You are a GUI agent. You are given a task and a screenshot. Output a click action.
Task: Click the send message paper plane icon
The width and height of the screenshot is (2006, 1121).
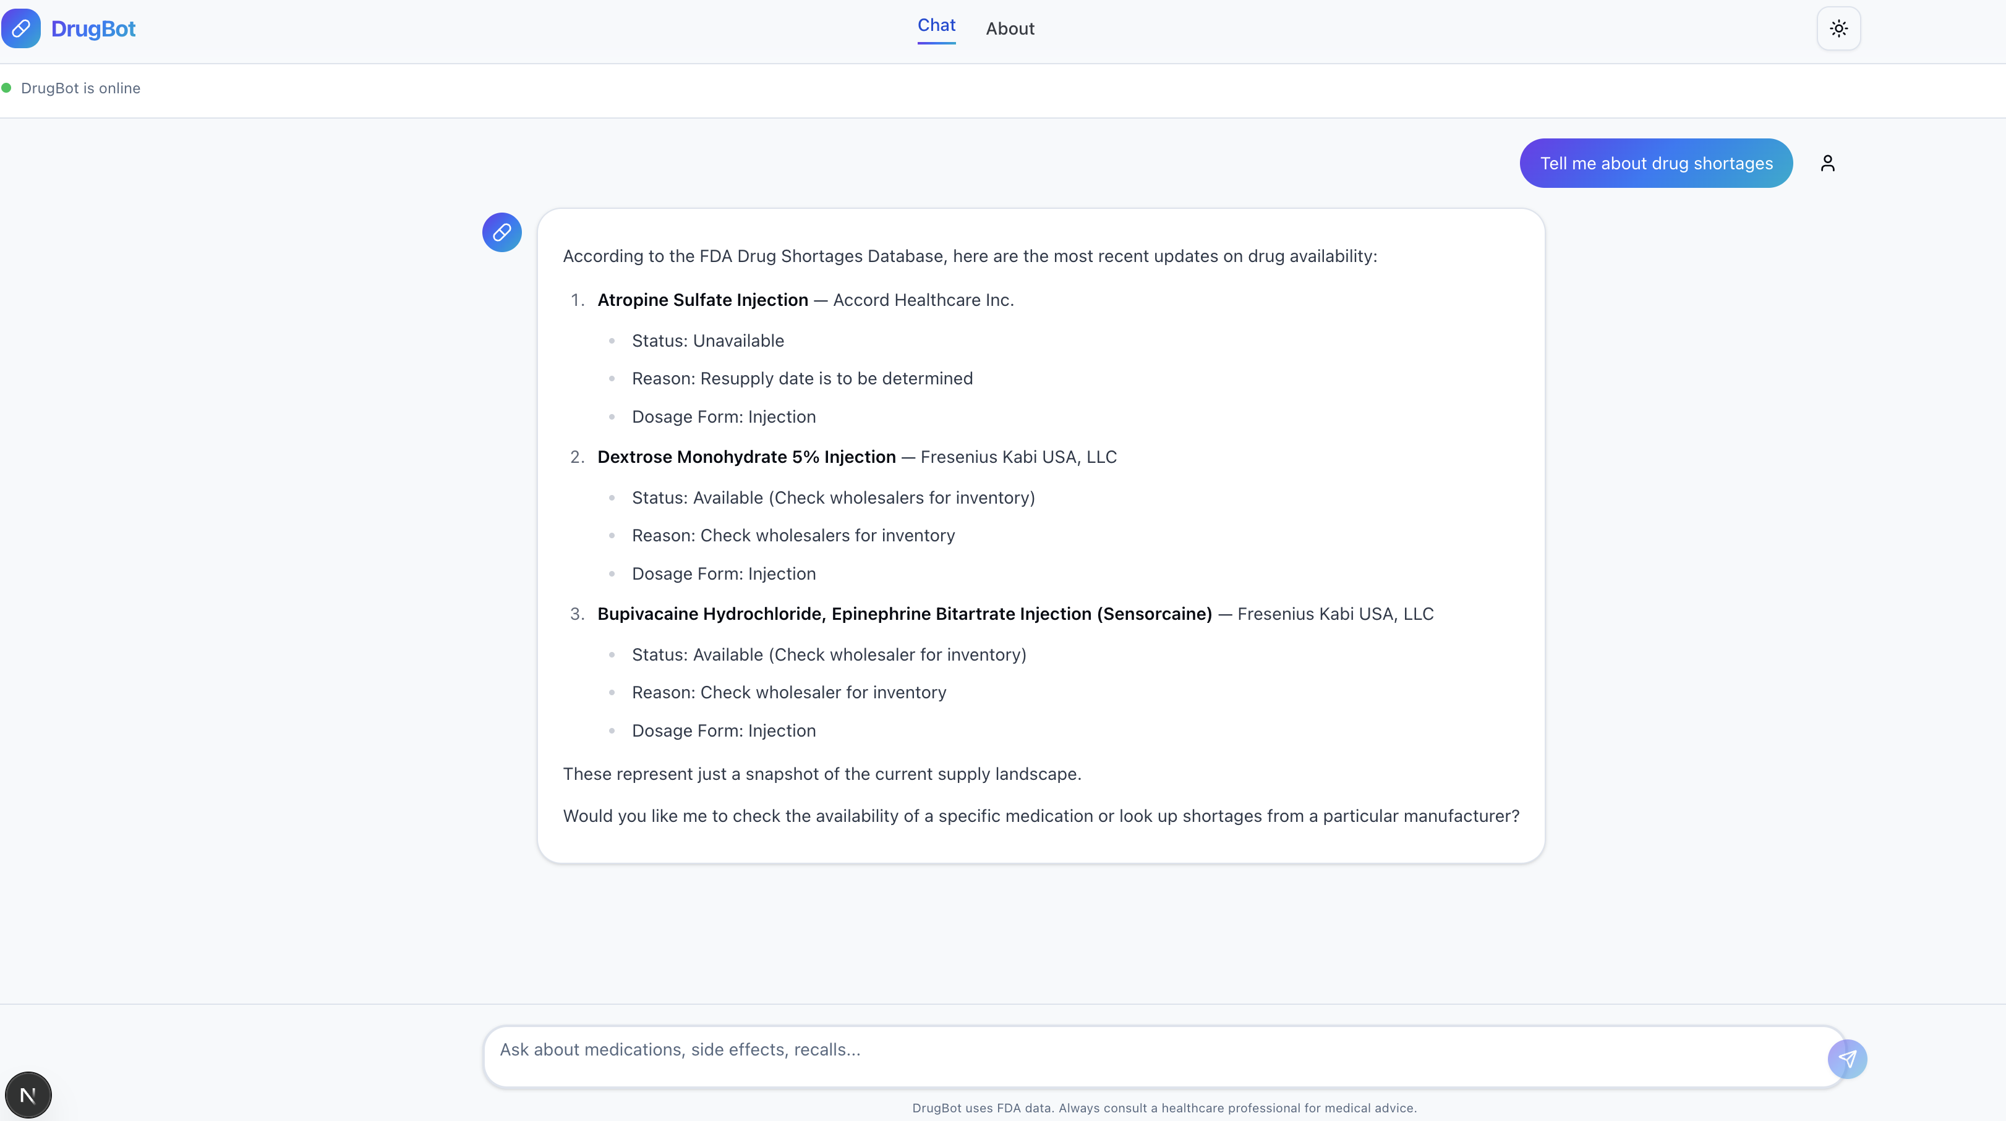coord(1847,1059)
